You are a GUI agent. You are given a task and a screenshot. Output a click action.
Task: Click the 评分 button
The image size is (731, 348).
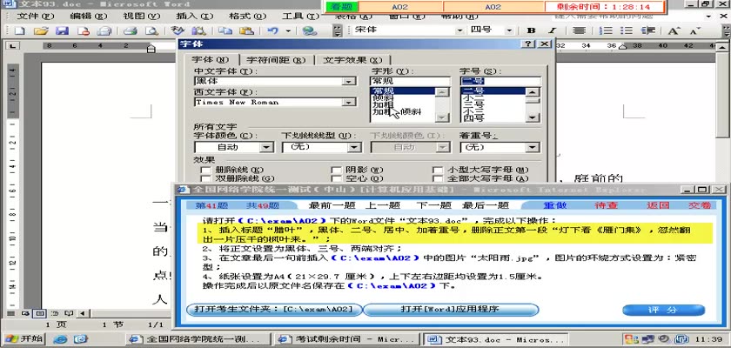(663, 310)
